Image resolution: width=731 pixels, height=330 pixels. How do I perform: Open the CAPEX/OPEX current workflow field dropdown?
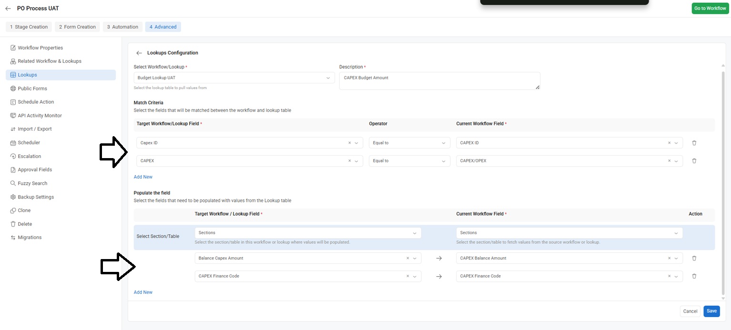click(x=676, y=161)
